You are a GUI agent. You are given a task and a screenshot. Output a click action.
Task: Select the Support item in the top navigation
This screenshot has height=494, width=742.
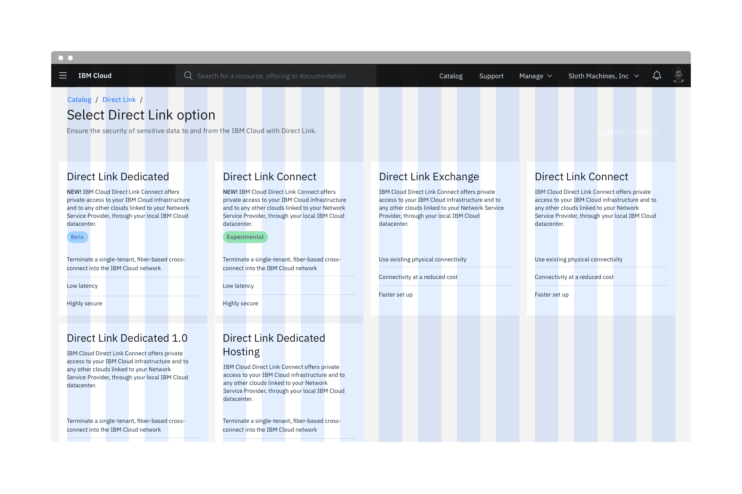pyautogui.click(x=491, y=76)
